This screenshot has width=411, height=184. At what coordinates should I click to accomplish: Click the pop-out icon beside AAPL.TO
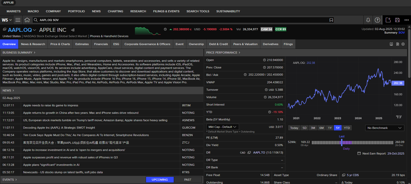click(x=249, y=152)
